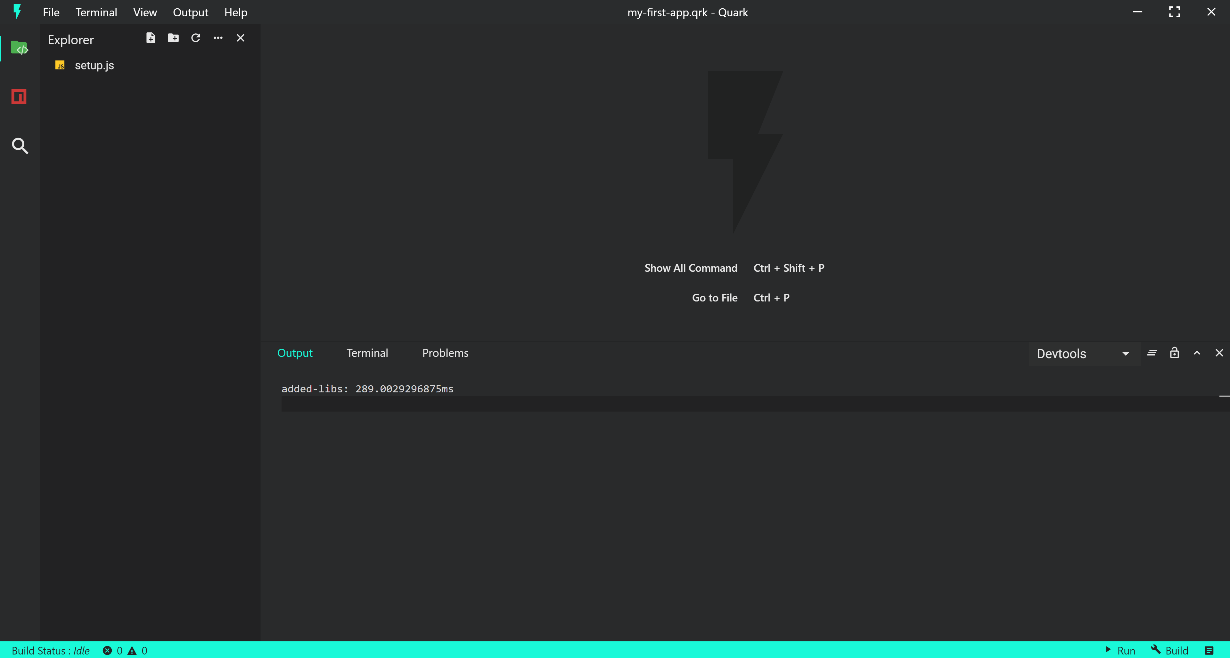Open the View menu
This screenshot has height=658, width=1230.
click(x=145, y=12)
